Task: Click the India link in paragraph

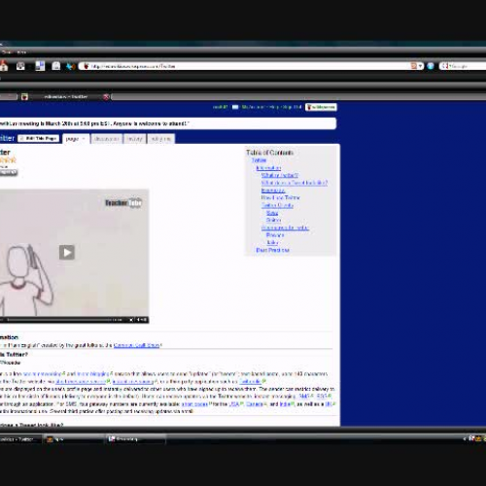Action: 285,404
